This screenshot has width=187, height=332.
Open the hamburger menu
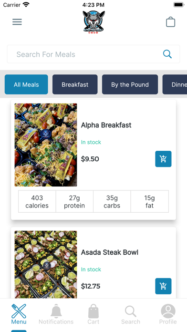(x=17, y=22)
